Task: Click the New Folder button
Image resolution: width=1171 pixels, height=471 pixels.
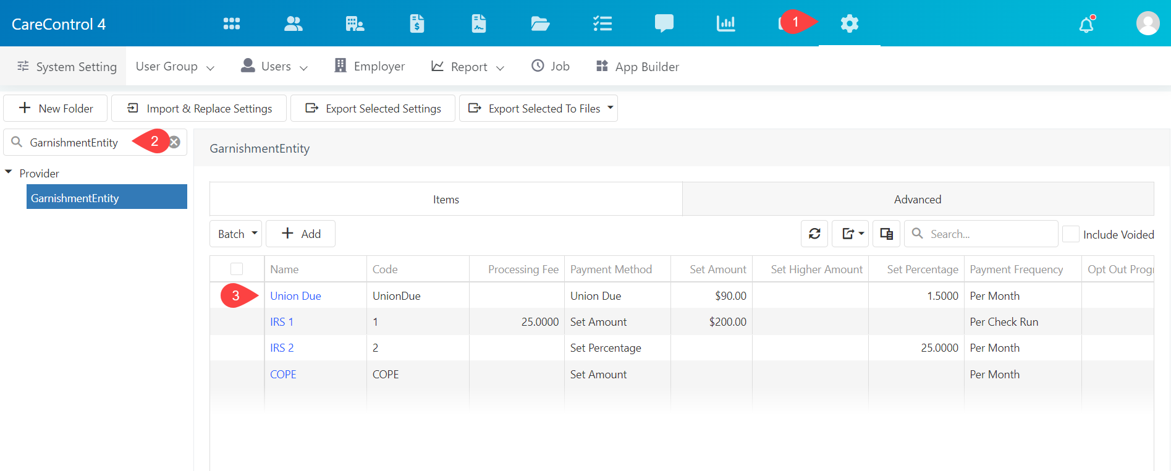Action: (56, 108)
